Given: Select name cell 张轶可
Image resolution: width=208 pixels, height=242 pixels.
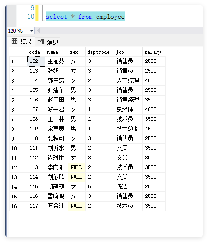Looking at the screenshot, I should click(56, 139).
